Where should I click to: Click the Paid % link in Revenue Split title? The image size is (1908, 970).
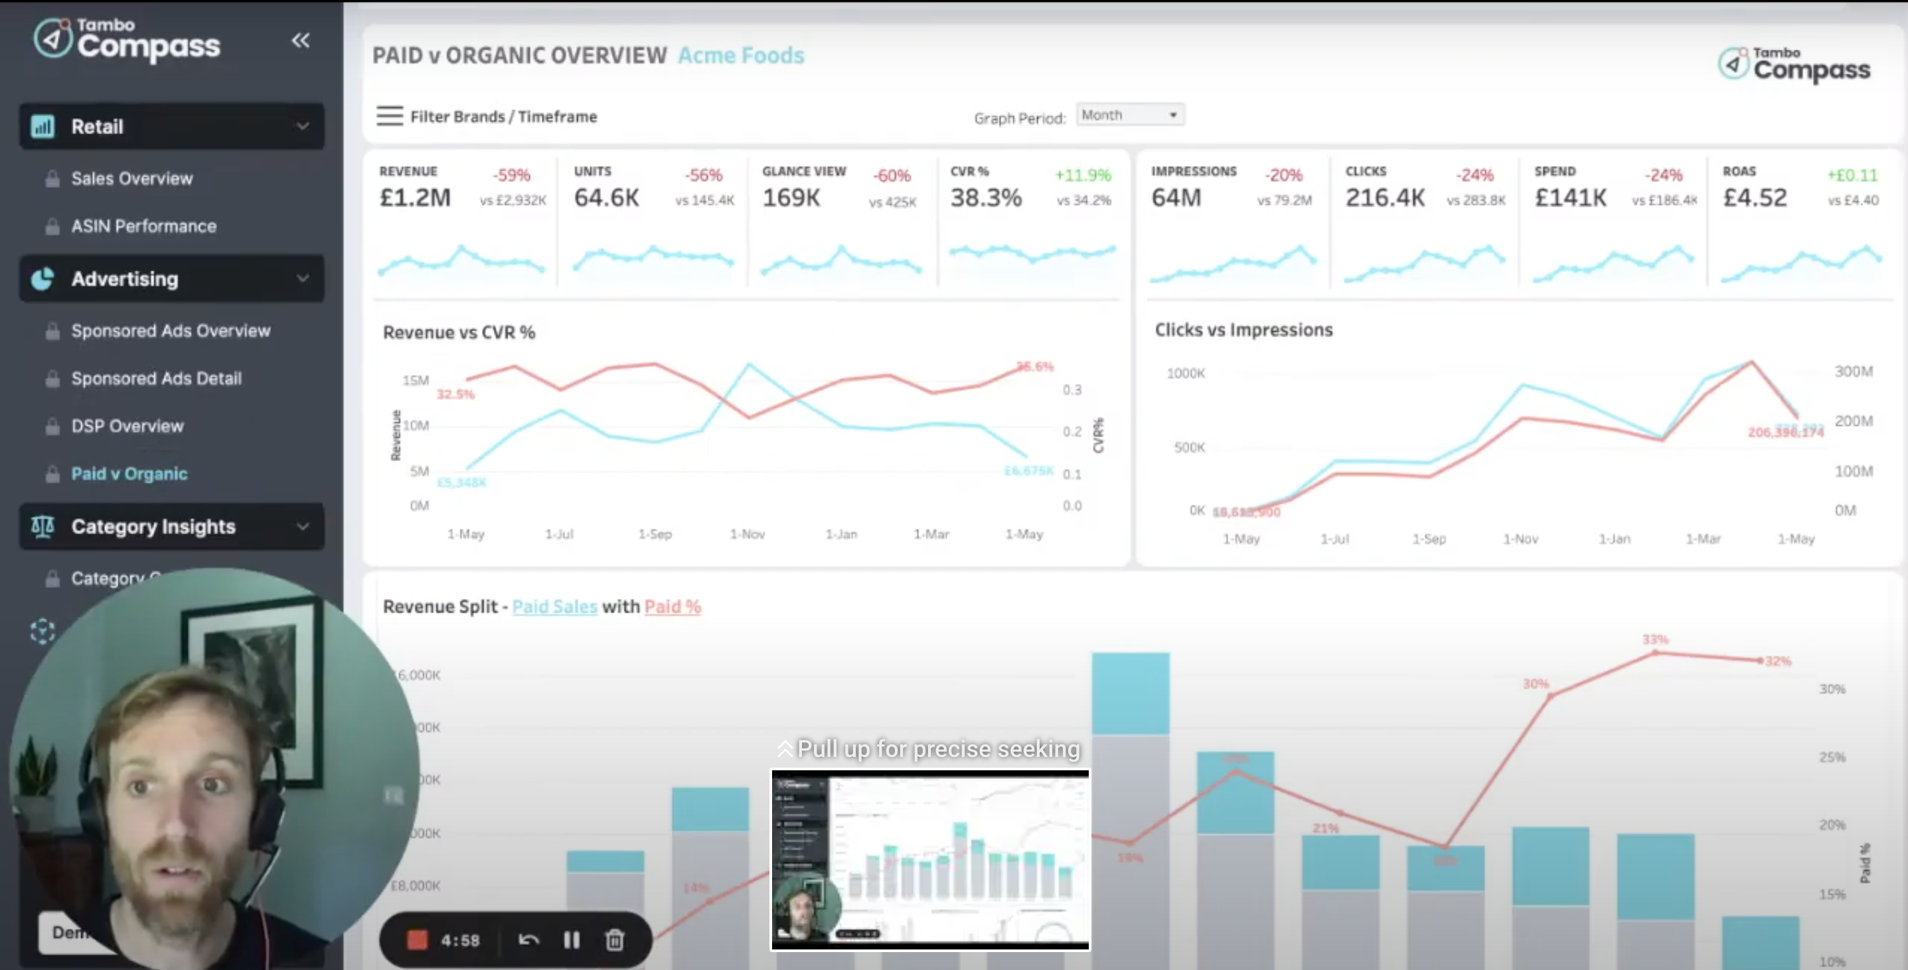pos(673,606)
